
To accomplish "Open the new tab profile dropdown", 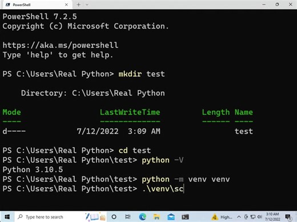I will pyautogui.click(x=87, y=5).
